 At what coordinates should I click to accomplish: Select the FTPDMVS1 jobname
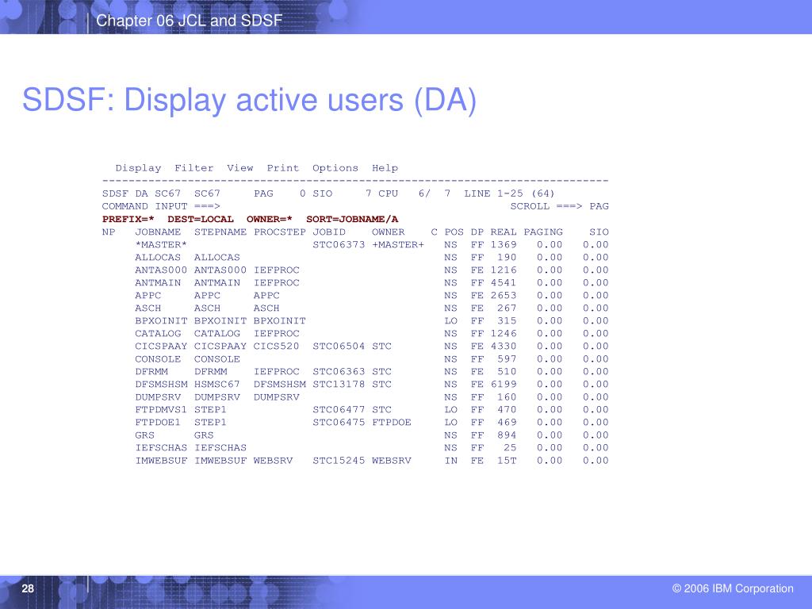pos(161,410)
